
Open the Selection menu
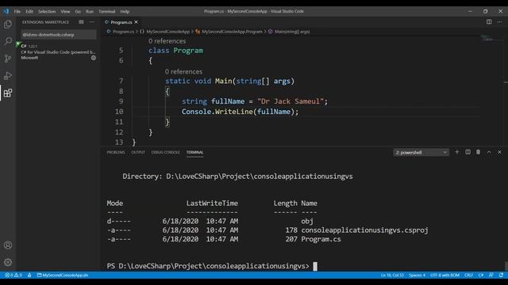click(x=47, y=11)
